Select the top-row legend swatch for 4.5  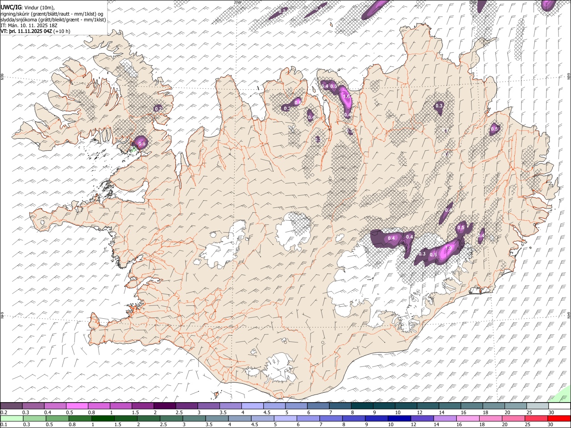(x=274, y=406)
